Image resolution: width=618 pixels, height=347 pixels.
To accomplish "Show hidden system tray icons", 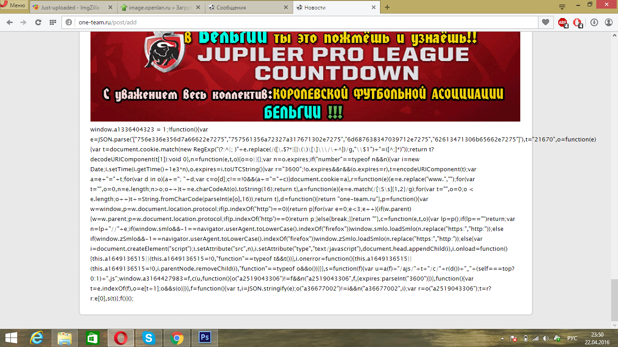I will point(502,338).
